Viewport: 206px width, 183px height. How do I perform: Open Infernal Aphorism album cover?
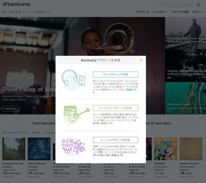pos(39,149)
